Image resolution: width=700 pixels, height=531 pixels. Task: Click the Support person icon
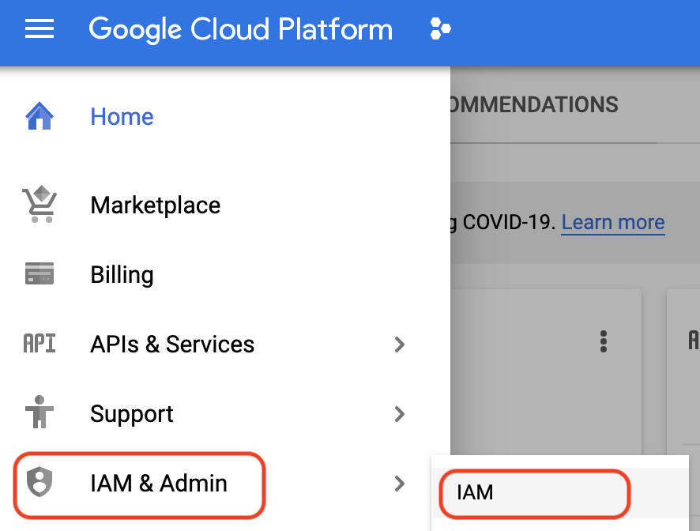(x=40, y=412)
